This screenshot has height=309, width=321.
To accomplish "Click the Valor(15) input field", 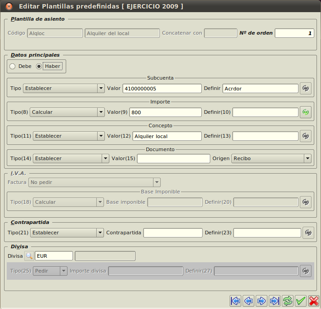I will pyautogui.click(x=174, y=158).
